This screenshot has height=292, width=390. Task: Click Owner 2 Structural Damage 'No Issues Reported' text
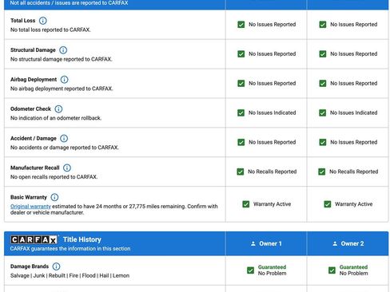(x=354, y=54)
